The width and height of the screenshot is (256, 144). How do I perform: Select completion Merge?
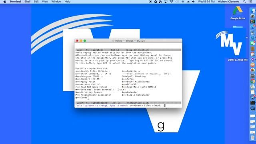click(128, 79)
